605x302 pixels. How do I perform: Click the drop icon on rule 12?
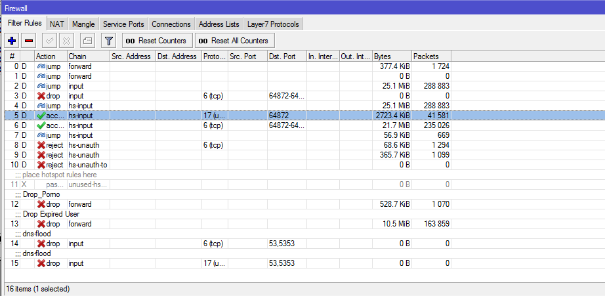41,204
